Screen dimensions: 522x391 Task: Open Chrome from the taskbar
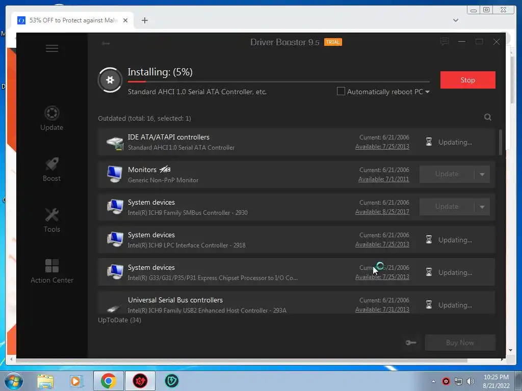tap(108, 381)
